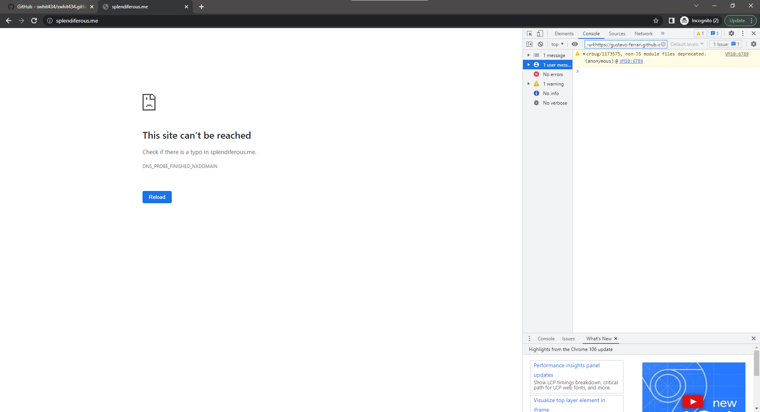View site information icon in address bar

pyautogui.click(x=50, y=21)
